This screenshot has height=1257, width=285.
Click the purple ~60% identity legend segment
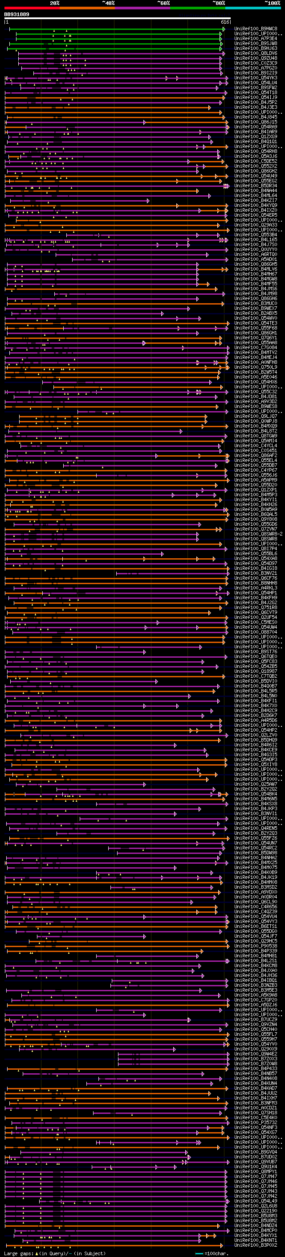(143, 8)
